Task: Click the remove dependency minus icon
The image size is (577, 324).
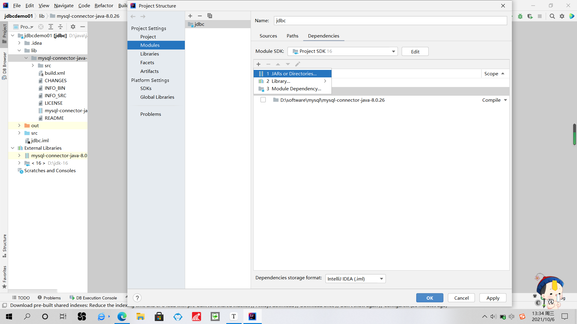Action: point(268,64)
